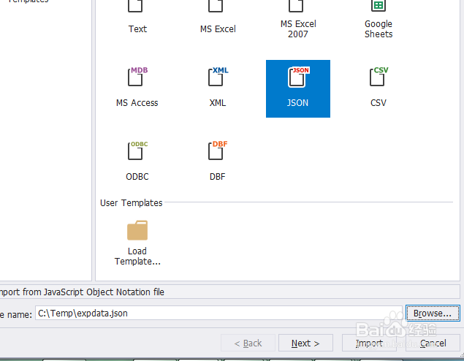Click the Browse... button

pos(433,313)
